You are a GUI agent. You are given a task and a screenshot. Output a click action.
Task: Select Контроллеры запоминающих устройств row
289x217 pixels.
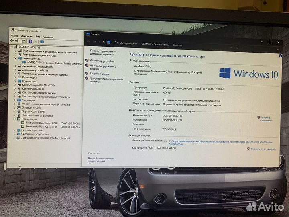pyautogui.click(x=46, y=96)
